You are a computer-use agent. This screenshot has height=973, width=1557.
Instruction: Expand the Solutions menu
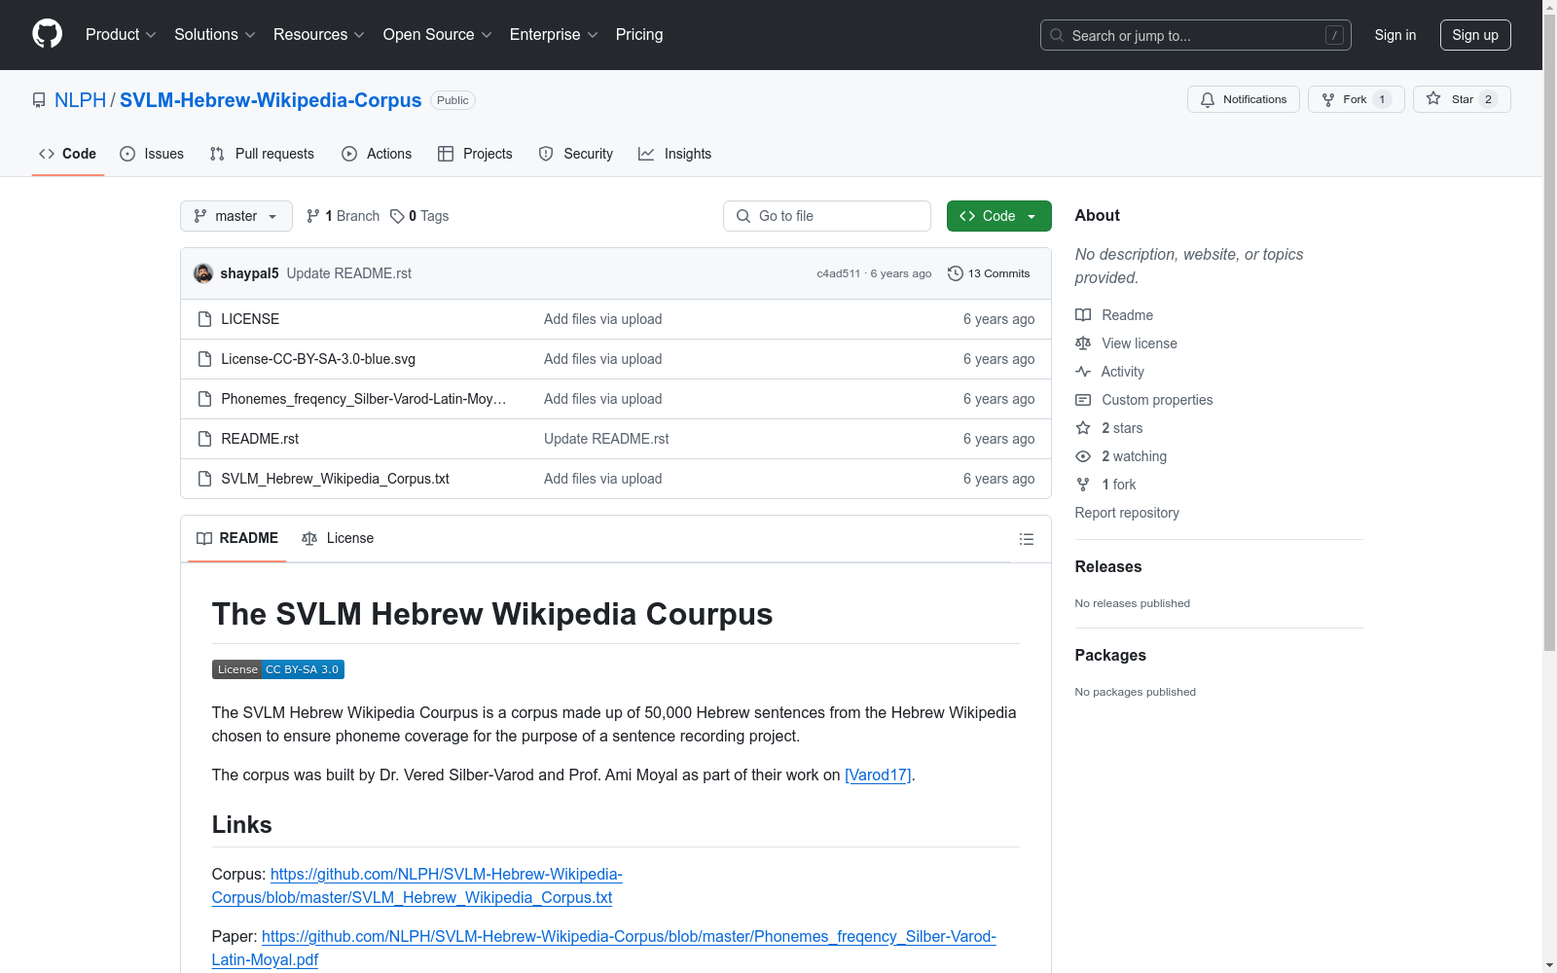coord(215,35)
